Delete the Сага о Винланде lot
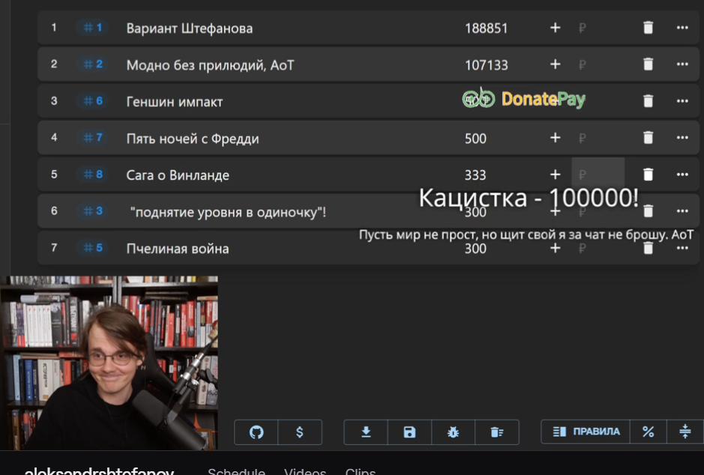Viewport: 704px width, 475px height. point(648,175)
